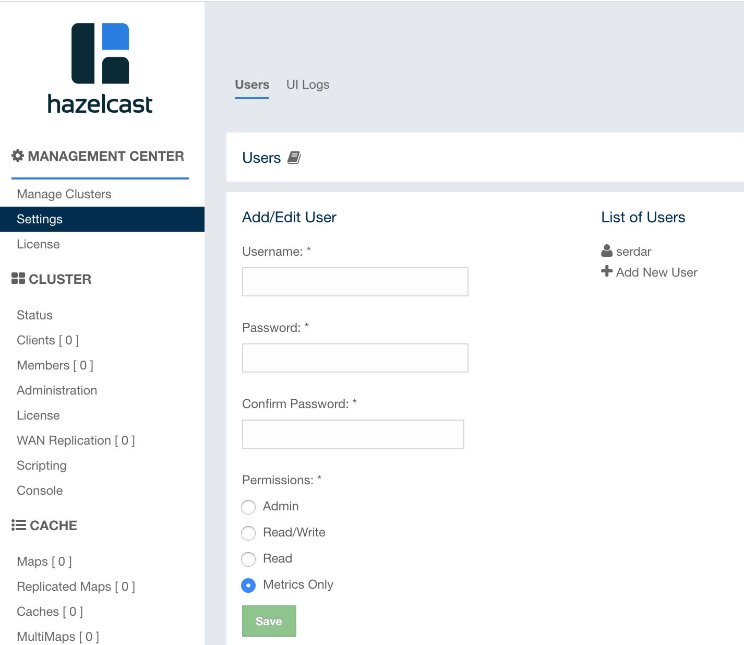Open Manage Clusters in the sidebar
This screenshot has width=744, height=645.
(x=64, y=194)
